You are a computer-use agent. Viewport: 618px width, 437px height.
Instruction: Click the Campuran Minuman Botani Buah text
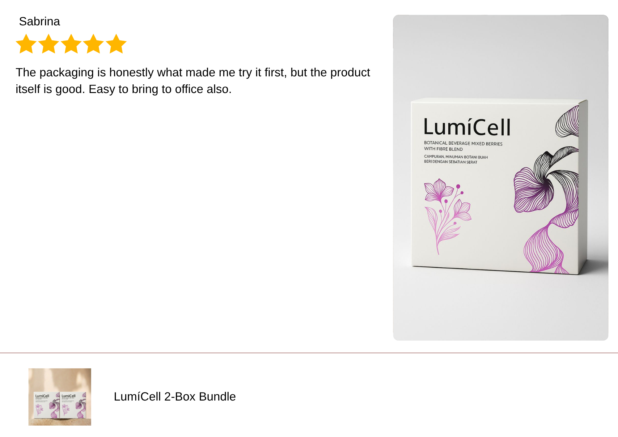click(456, 159)
